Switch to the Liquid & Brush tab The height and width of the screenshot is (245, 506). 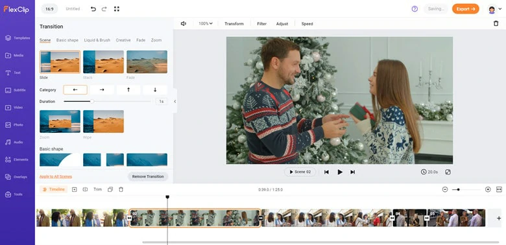click(97, 40)
